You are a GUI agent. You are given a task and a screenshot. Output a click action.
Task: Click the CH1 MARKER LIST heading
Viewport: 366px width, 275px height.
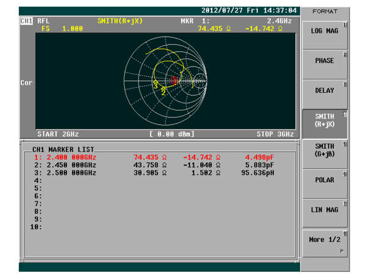click(x=63, y=150)
